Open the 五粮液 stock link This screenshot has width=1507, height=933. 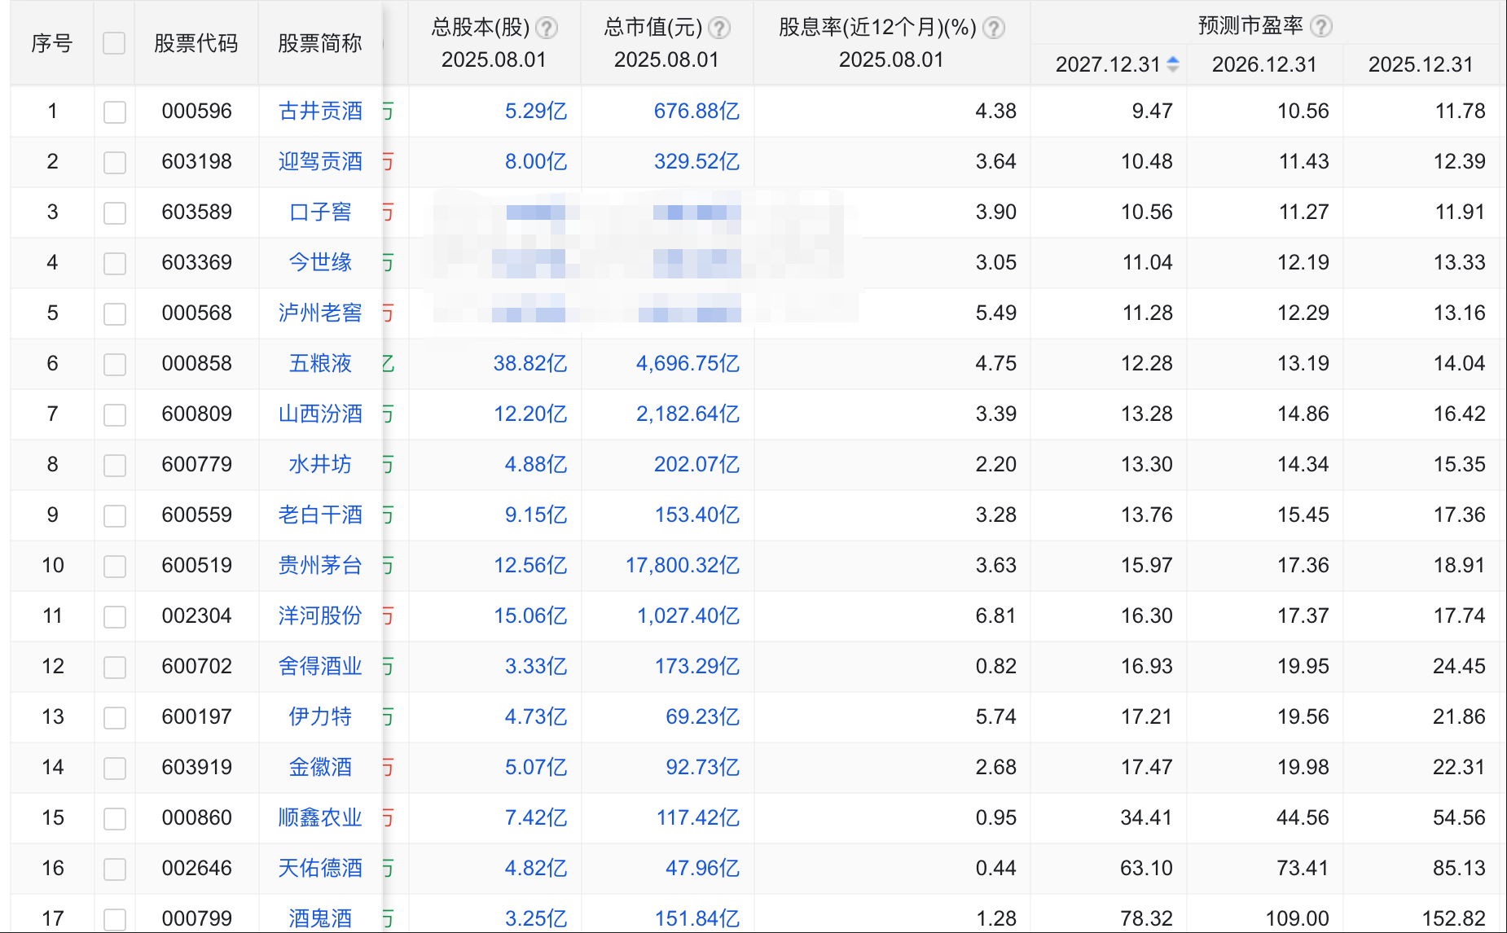click(320, 363)
